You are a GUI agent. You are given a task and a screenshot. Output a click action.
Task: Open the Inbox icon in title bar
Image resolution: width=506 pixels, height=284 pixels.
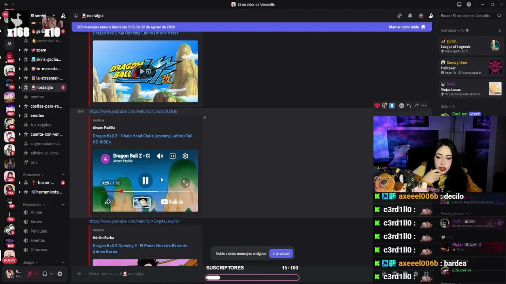click(459, 4)
